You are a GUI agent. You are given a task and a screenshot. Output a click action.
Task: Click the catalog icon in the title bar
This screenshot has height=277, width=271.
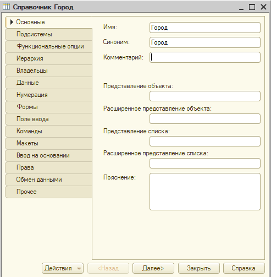click(x=6, y=7)
